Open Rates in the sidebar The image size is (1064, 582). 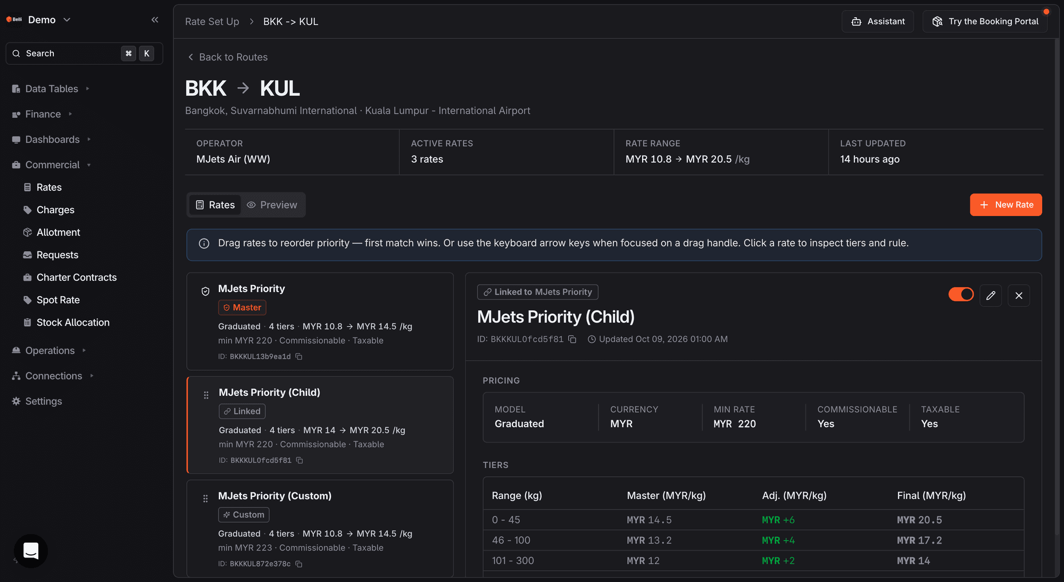click(49, 187)
